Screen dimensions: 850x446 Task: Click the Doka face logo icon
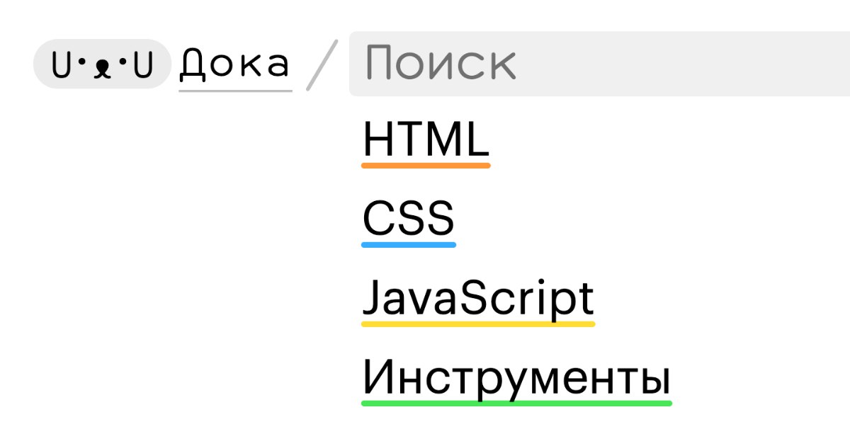103,64
